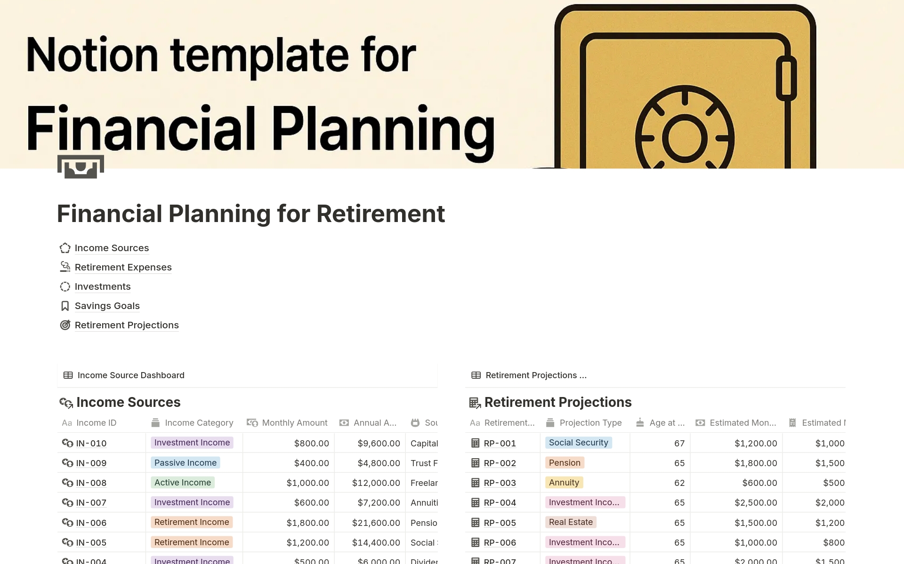This screenshot has height=564, width=904.
Task: Click the Retirement Projections database heading icon
Action: coord(475,403)
